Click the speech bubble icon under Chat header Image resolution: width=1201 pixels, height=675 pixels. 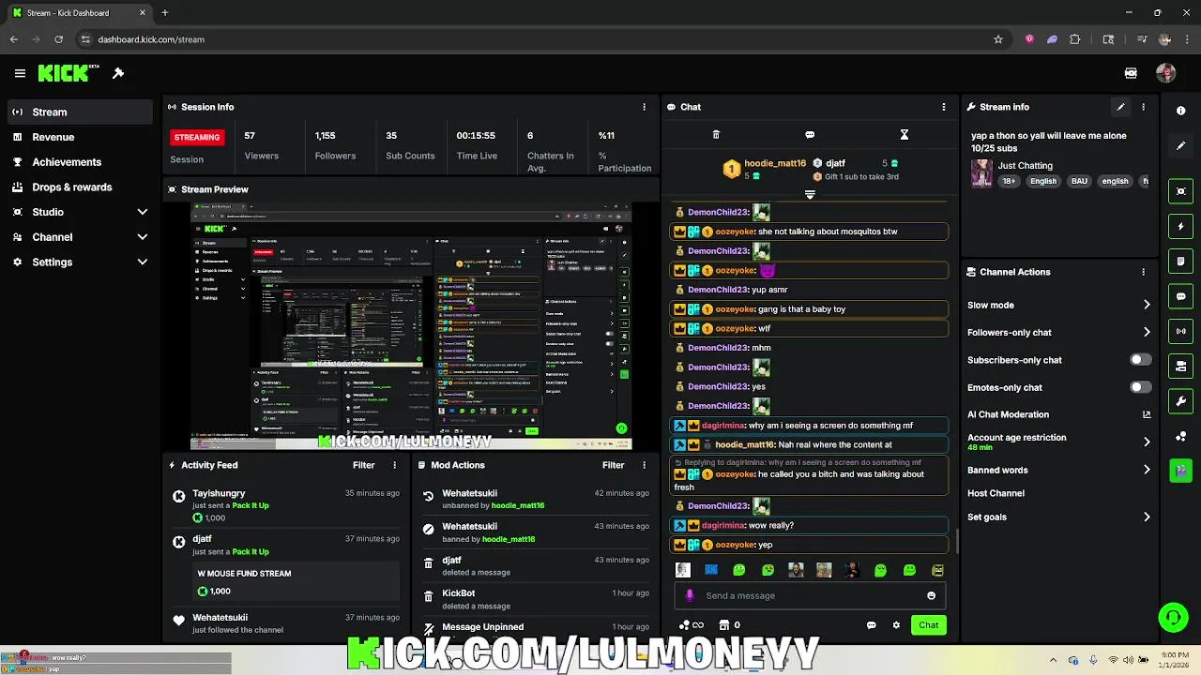[810, 135]
